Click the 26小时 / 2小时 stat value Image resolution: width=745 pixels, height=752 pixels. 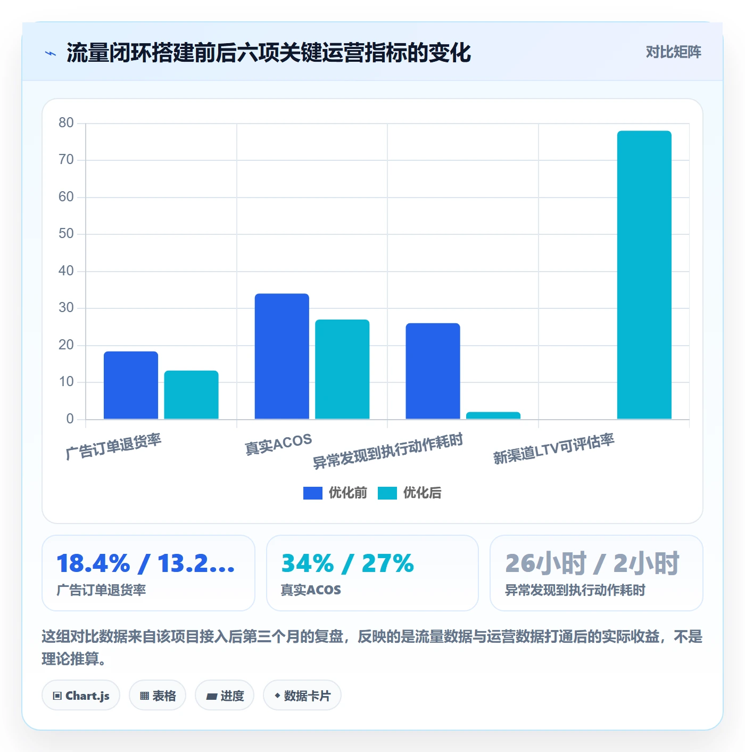click(592, 563)
